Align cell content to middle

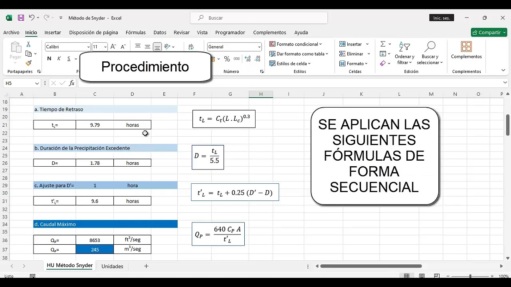147,47
